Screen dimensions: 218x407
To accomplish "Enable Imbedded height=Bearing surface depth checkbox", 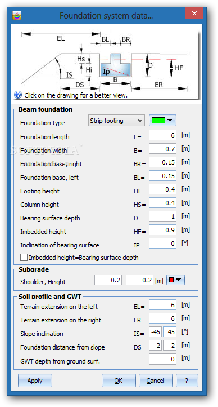I will [x=24, y=258].
